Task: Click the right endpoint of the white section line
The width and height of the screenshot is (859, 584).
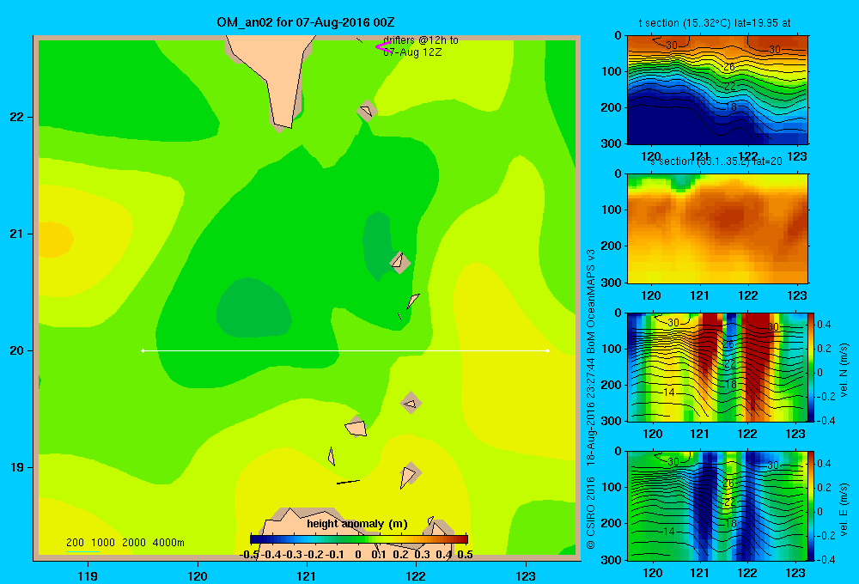Action: 548,350
